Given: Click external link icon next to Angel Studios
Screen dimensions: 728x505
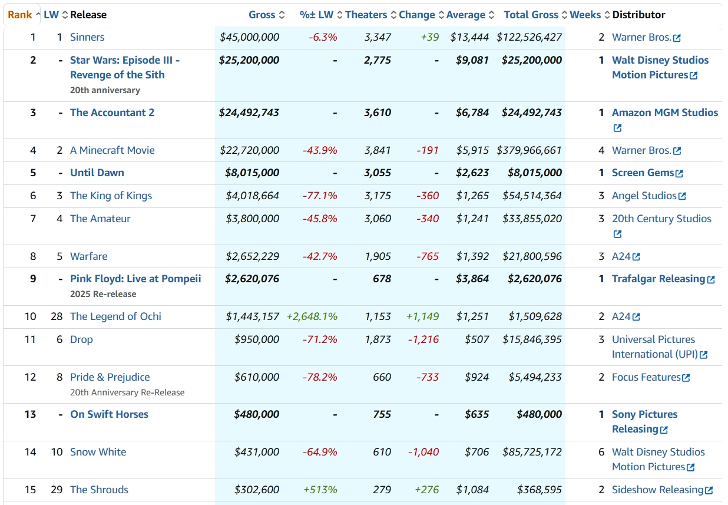Looking at the screenshot, I should [682, 196].
